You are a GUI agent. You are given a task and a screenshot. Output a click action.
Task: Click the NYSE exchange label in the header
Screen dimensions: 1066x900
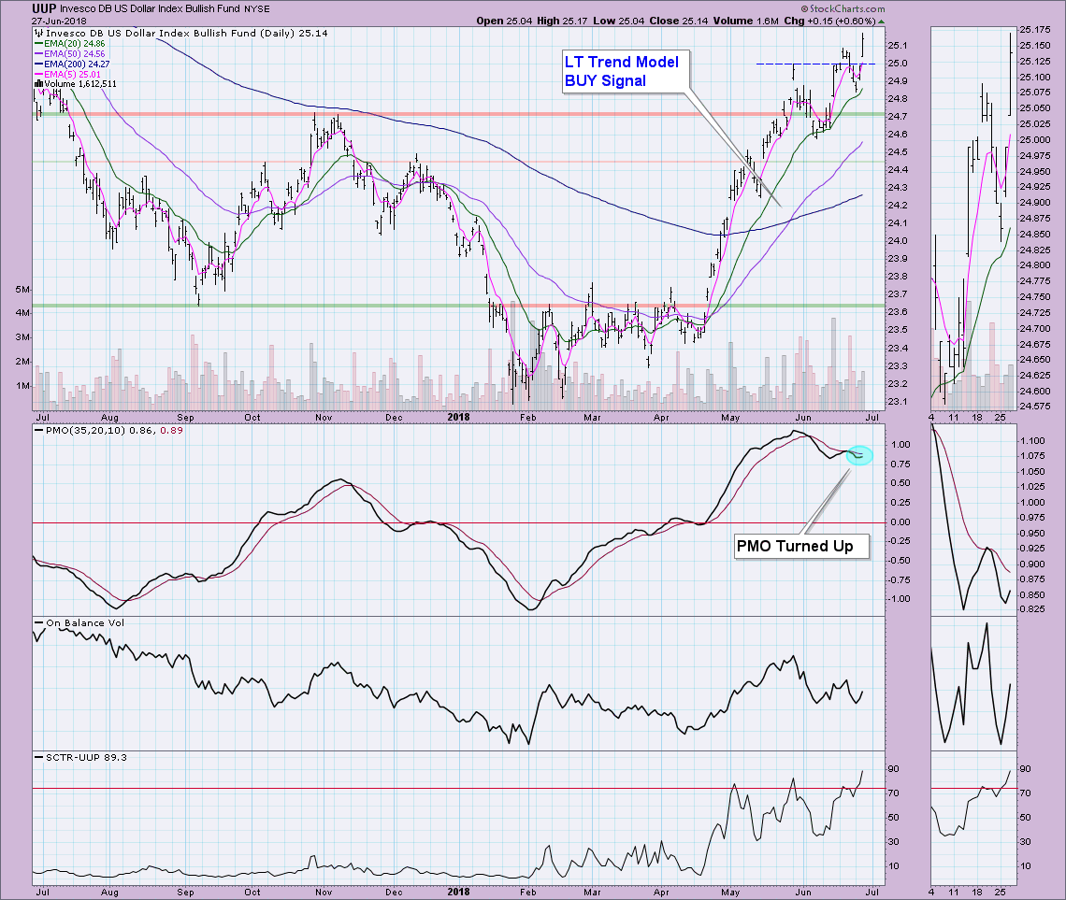click(257, 9)
